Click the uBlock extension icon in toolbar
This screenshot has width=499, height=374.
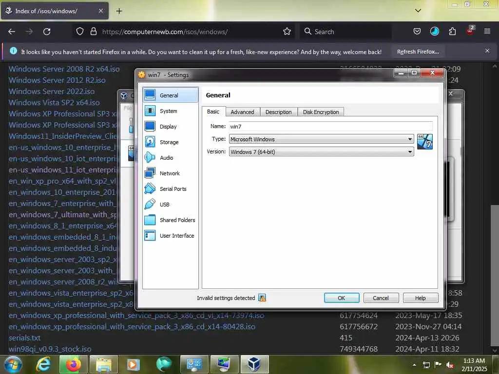pyautogui.click(x=470, y=31)
